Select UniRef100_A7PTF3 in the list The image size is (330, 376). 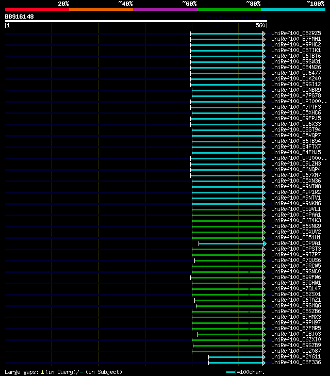pos(296,107)
